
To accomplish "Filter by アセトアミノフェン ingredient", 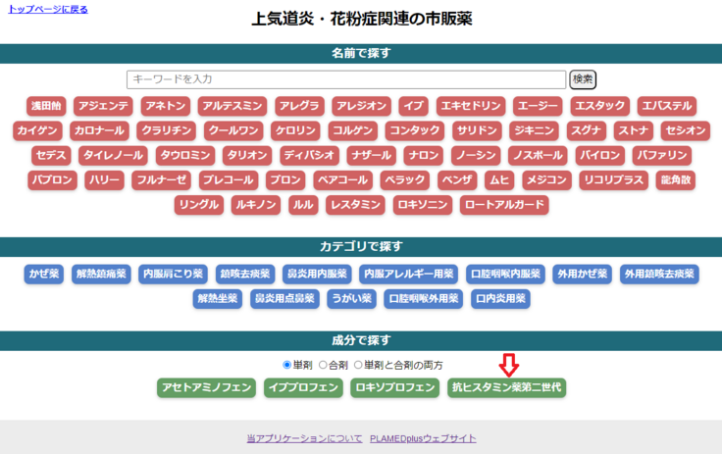I will 207,387.
